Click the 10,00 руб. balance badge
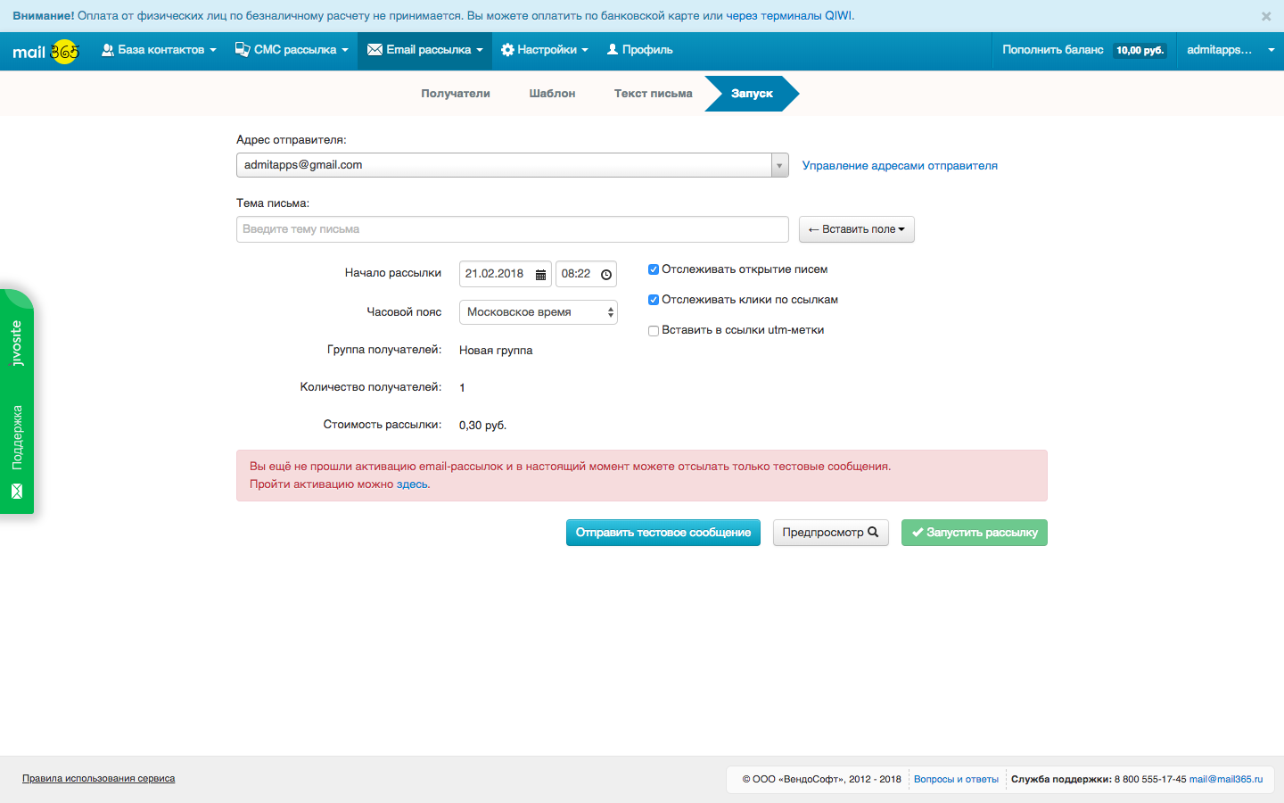Viewport: 1284px width, 803px height. (x=1140, y=51)
